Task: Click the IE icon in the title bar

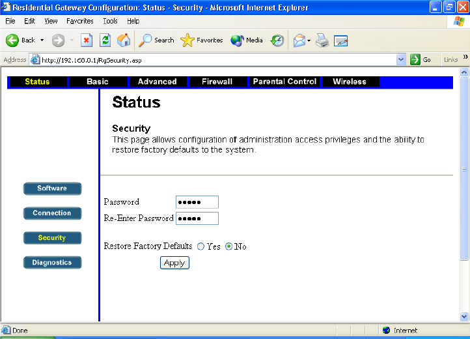Action: click(x=6, y=7)
